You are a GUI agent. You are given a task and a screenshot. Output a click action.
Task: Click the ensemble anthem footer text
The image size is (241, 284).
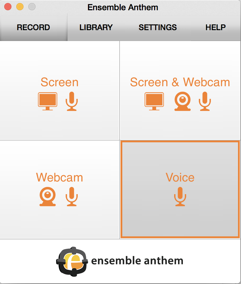(x=137, y=261)
